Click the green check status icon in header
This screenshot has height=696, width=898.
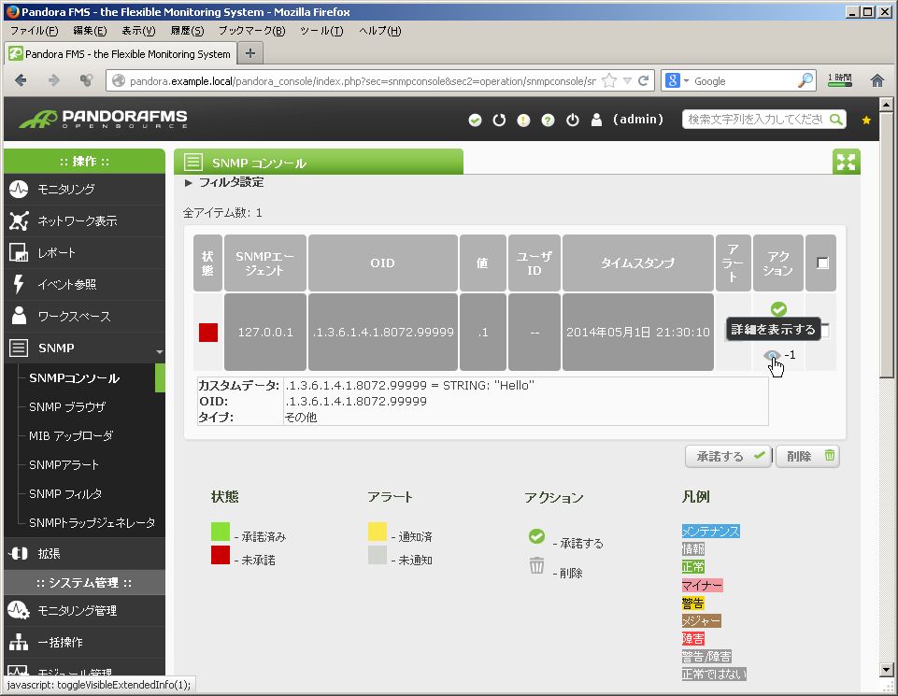(x=475, y=121)
